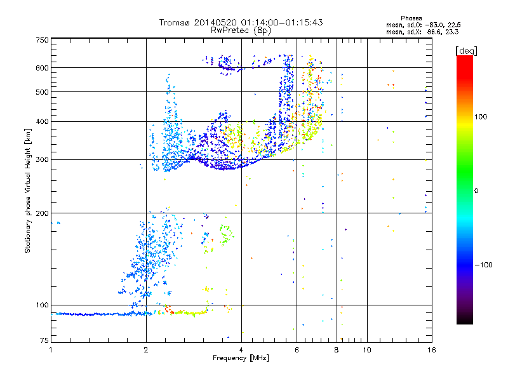Click the 'Frequency [MHz]' axis title

point(241,358)
